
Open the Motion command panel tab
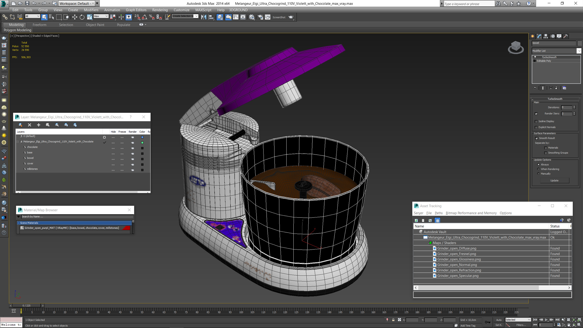coord(553,36)
